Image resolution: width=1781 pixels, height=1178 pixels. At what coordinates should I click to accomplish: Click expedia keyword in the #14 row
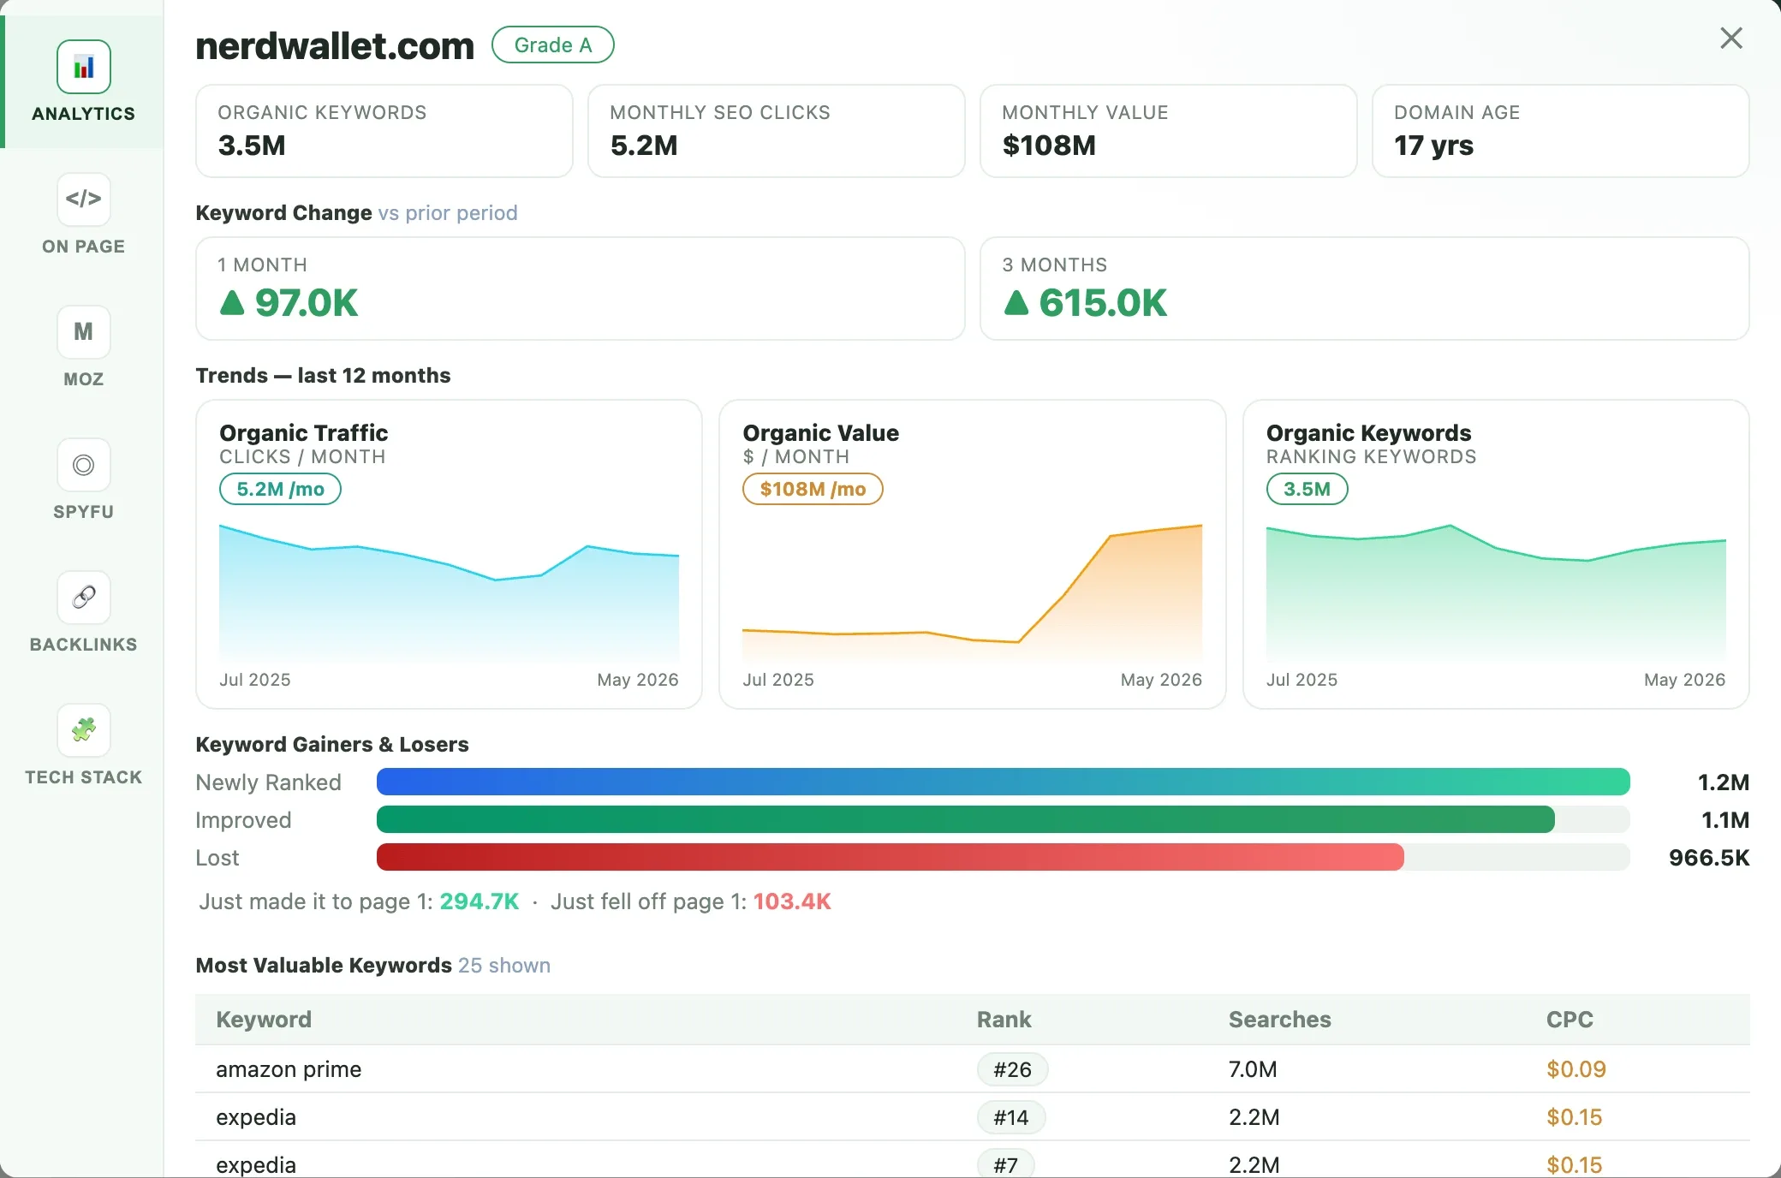point(256,1117)
